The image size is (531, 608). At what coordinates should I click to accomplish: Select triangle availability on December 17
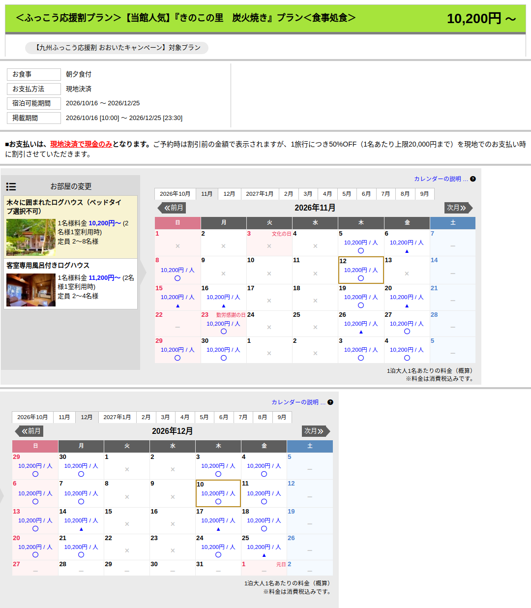[218, 529]
